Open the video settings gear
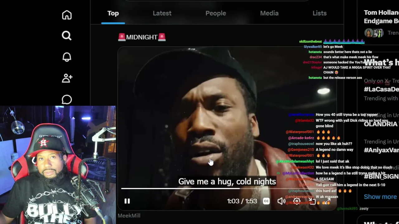This screenshot has width=399, height=224. 297,201
